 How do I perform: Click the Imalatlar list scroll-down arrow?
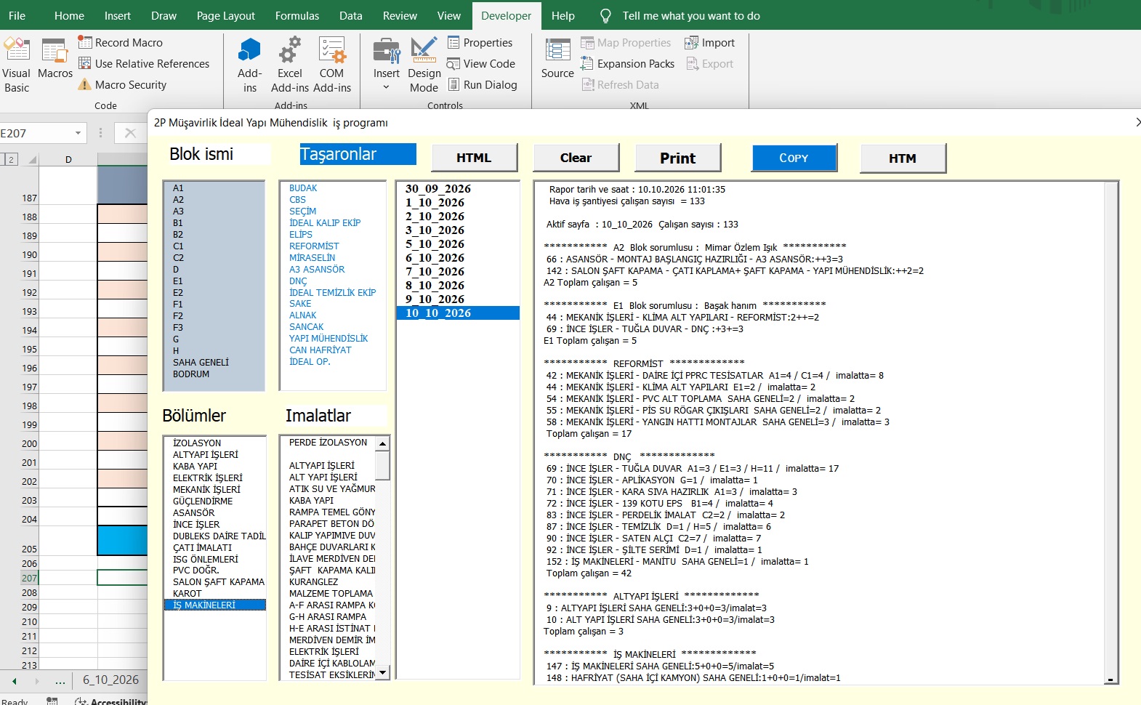[383, 672]
